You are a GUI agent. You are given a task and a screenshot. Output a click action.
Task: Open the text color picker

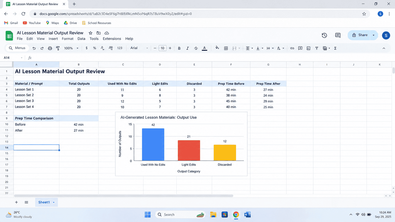[204, 48]
